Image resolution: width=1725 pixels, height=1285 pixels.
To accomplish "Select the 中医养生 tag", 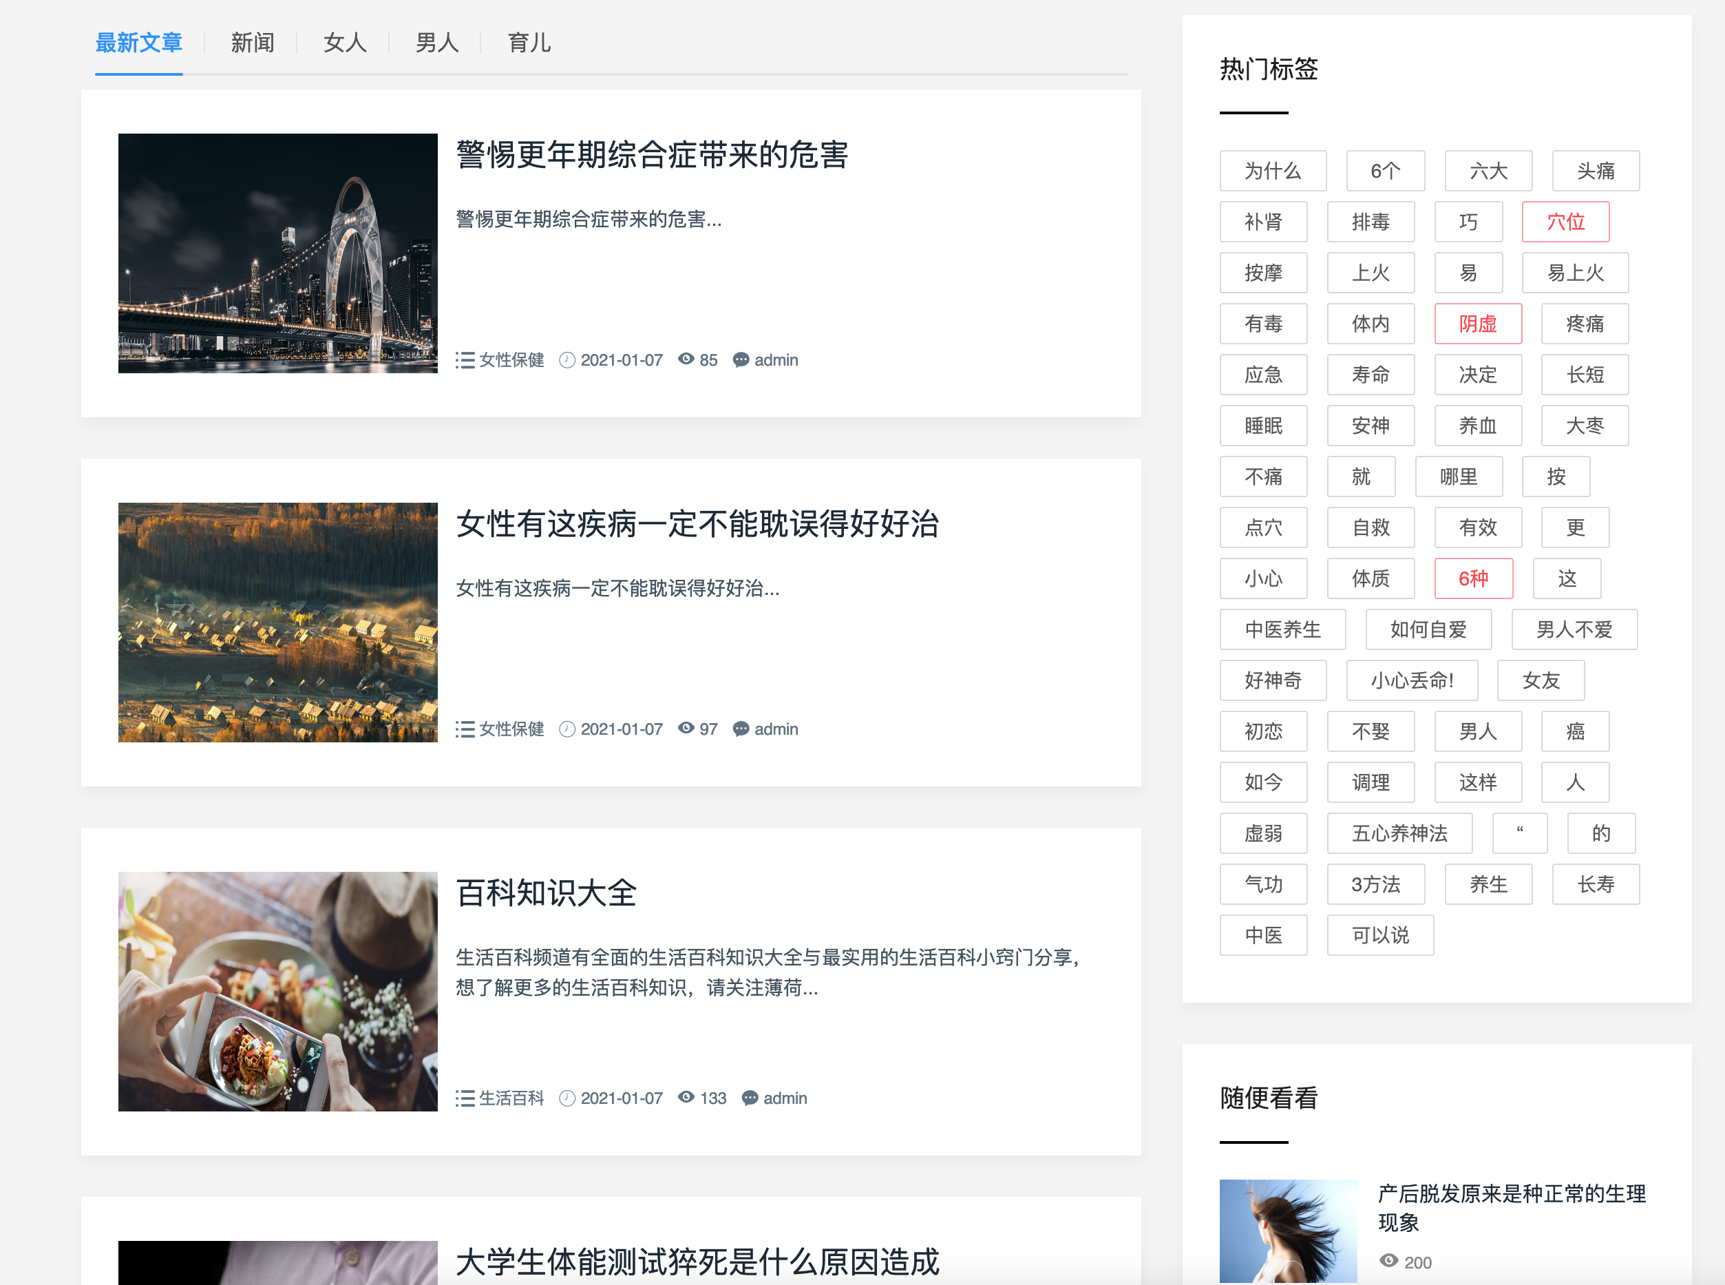I will pos(1282,629).
